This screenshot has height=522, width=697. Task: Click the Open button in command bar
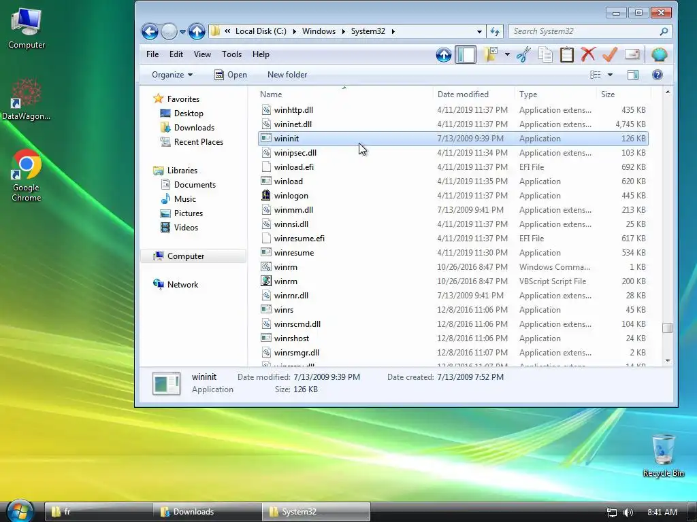click(x=231, y=75)
